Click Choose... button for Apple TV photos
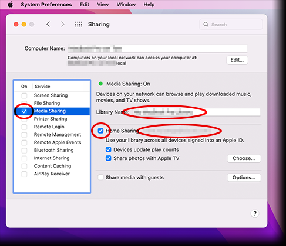This screenshot has width=286, height=246. 244,158
